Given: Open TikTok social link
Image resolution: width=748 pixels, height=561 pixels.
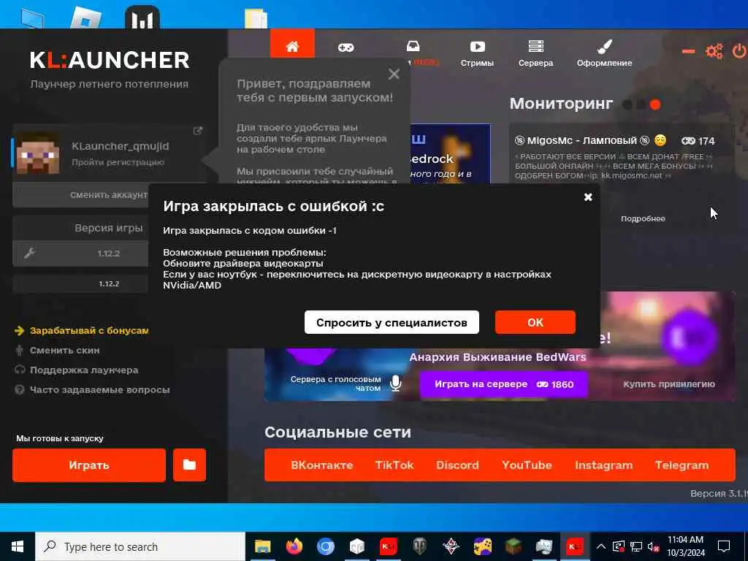Looking at the screenshot, I should pos(394,465).
